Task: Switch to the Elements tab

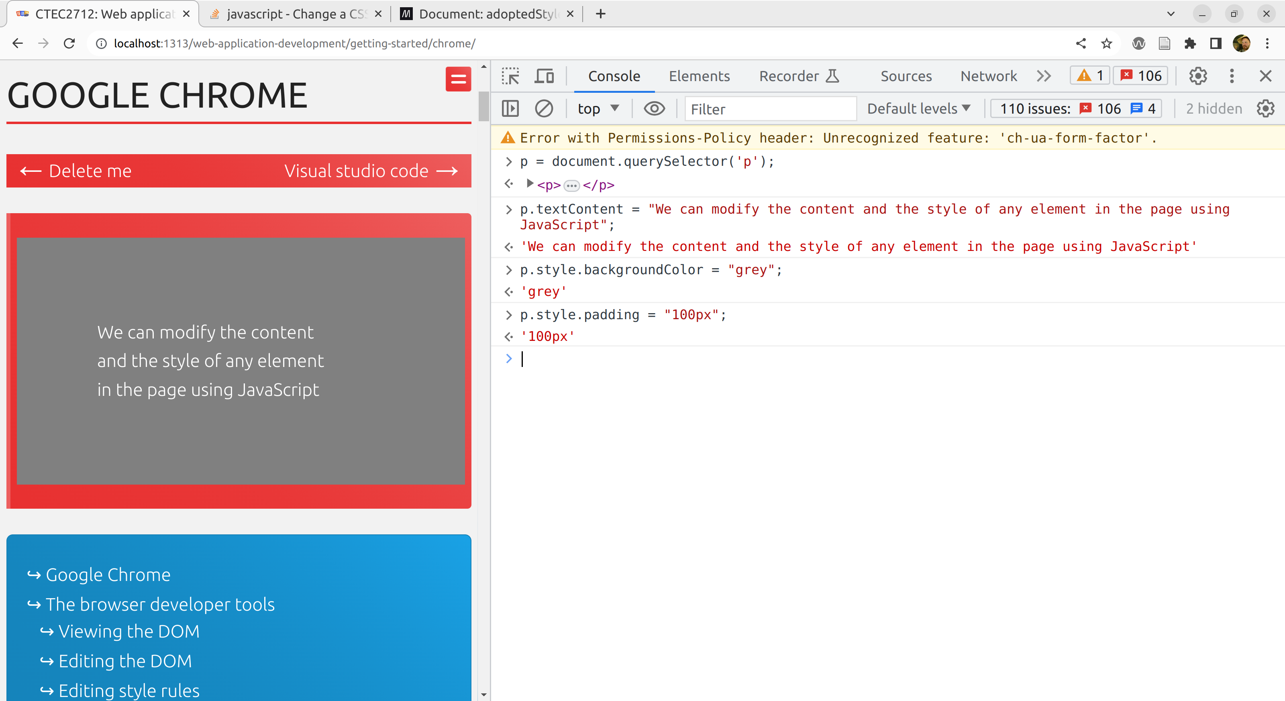Action: click(700, 76)
